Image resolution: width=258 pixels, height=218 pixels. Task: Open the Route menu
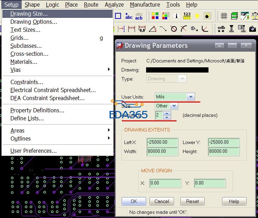(x=91, y=5)
